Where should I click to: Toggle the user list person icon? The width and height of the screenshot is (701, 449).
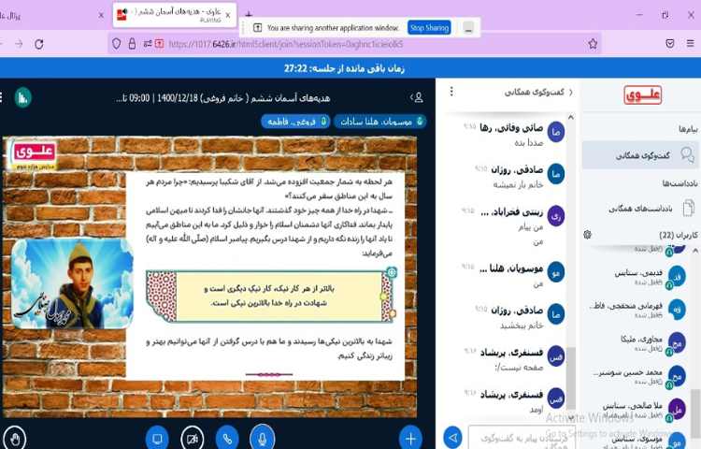(417, 97)
